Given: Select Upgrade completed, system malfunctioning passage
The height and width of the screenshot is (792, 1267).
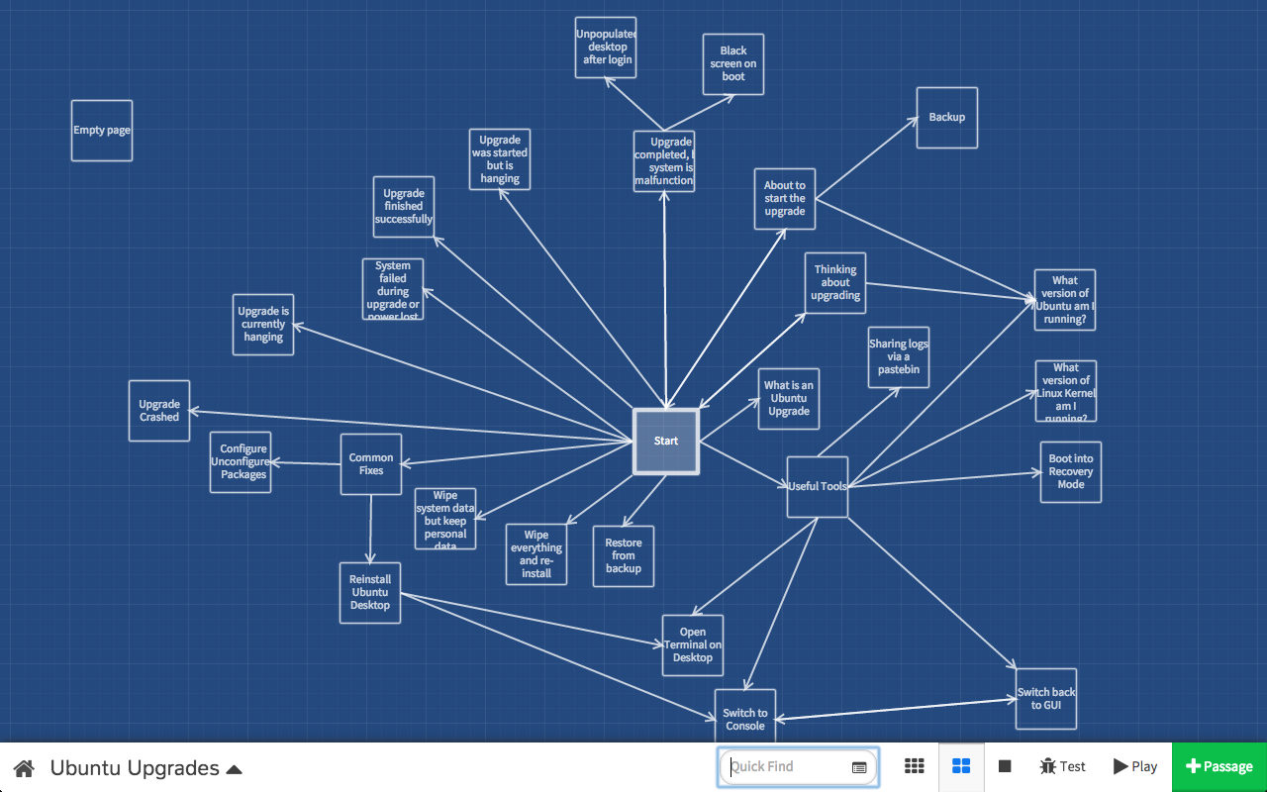Looking at the screenshot, I should [664, 161].
